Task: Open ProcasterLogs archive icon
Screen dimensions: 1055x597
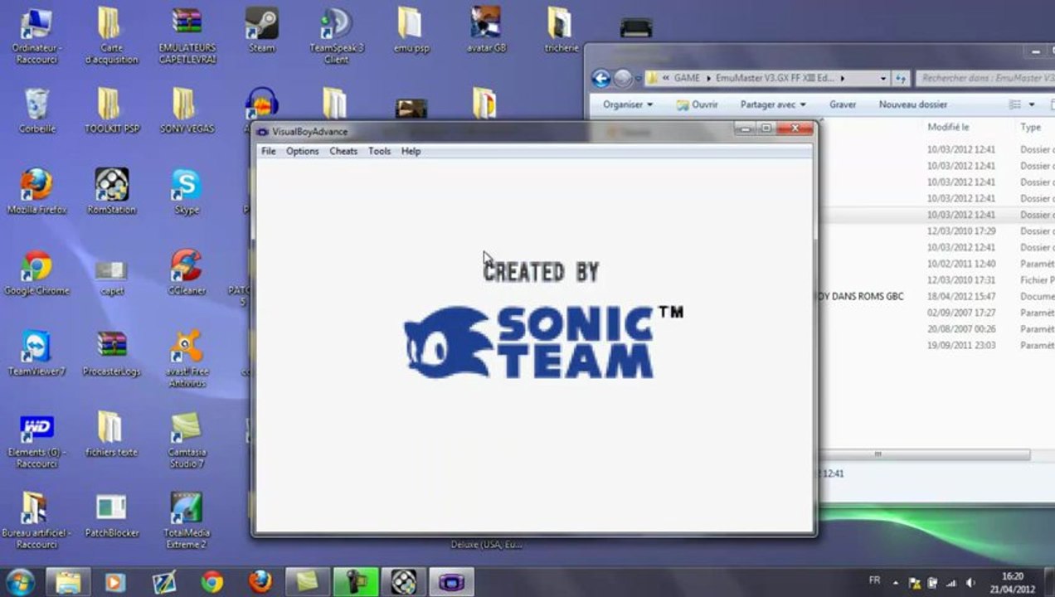Action: pos(111,354)
